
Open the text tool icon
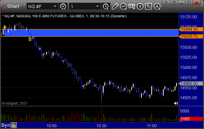tap(149, 6)
